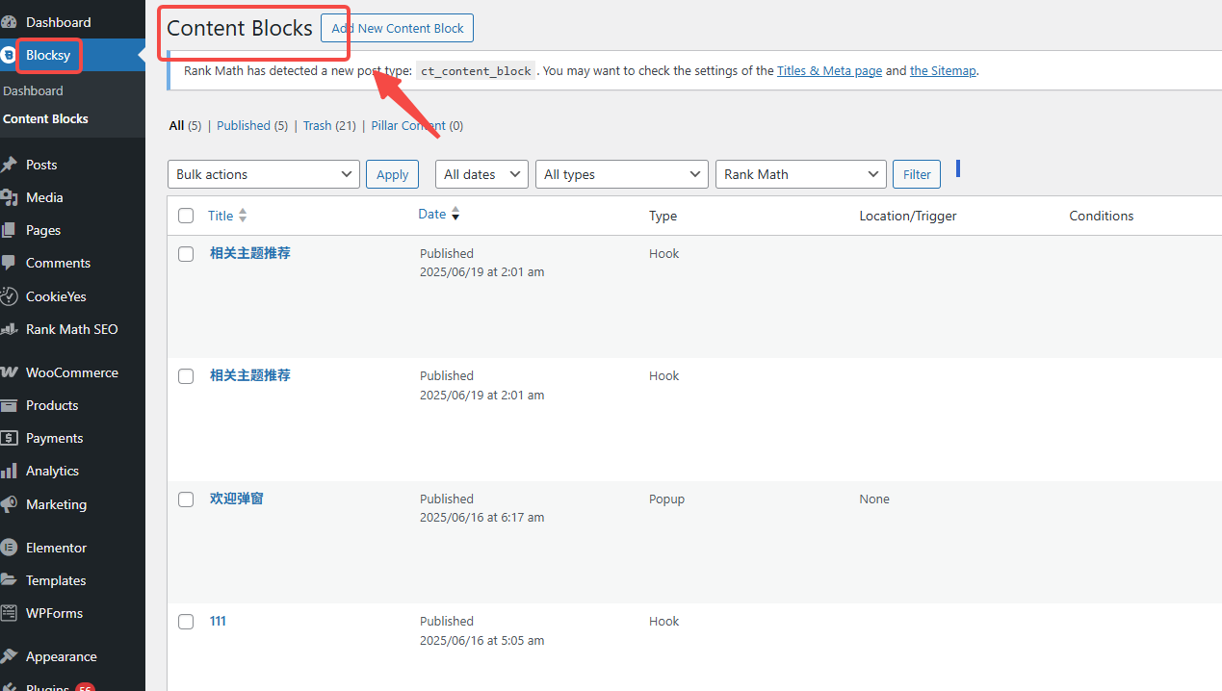Screen dimensions: 1222x691
Task: Click the Comments bubble icon
Action: [13, 263]
